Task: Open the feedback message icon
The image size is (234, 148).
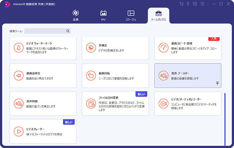Action: tap(195, 4)
